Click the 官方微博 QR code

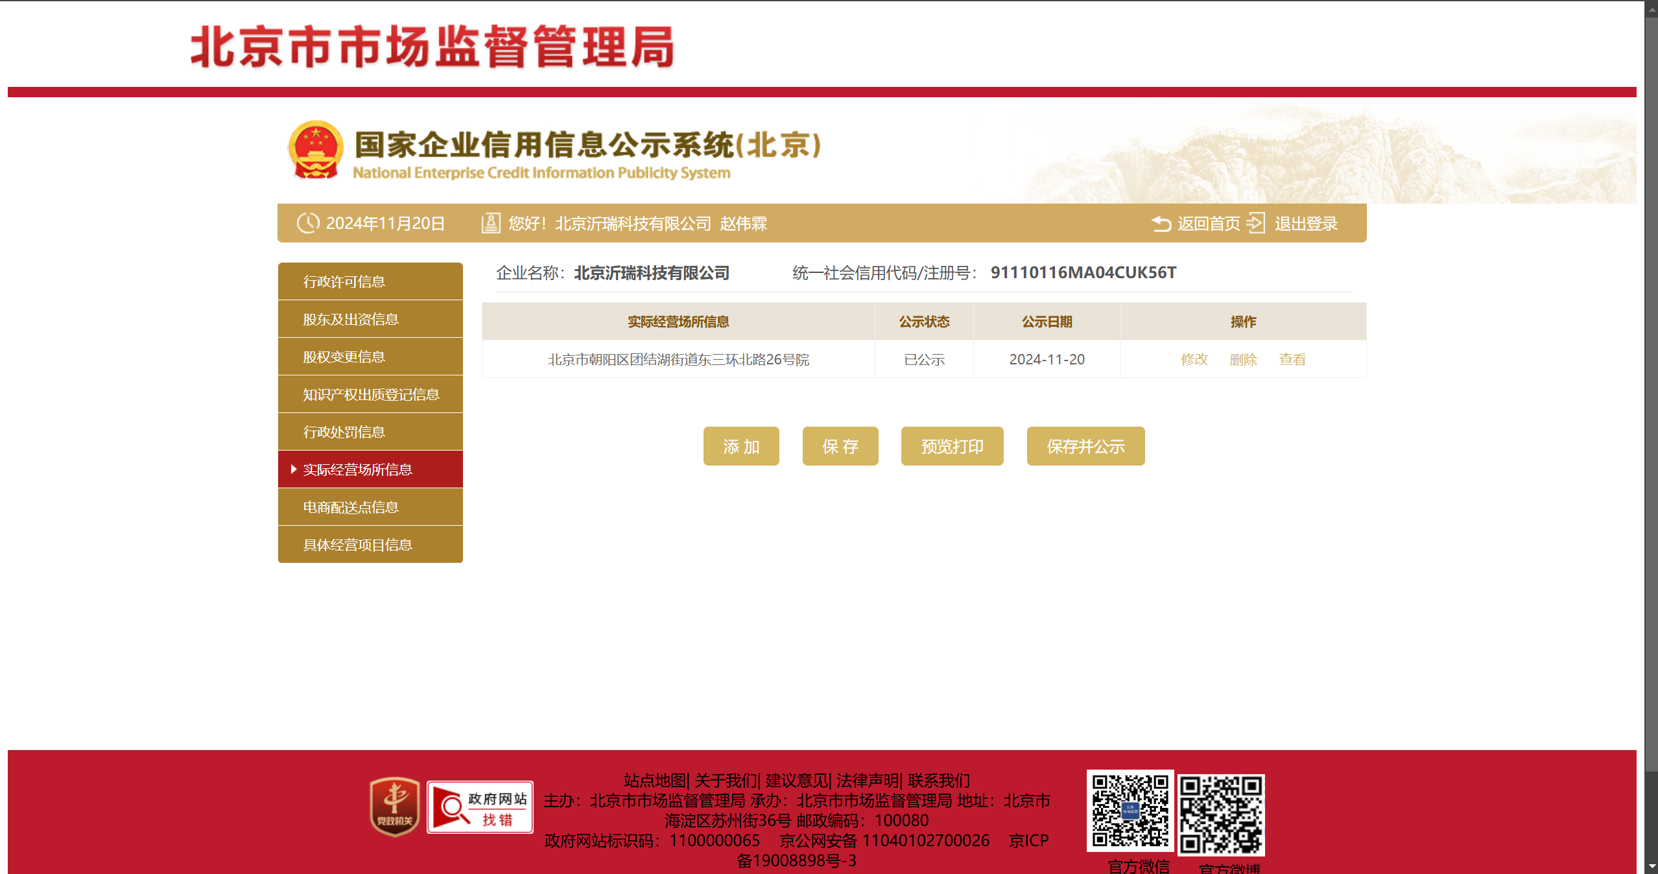[x=1221, y=814]
